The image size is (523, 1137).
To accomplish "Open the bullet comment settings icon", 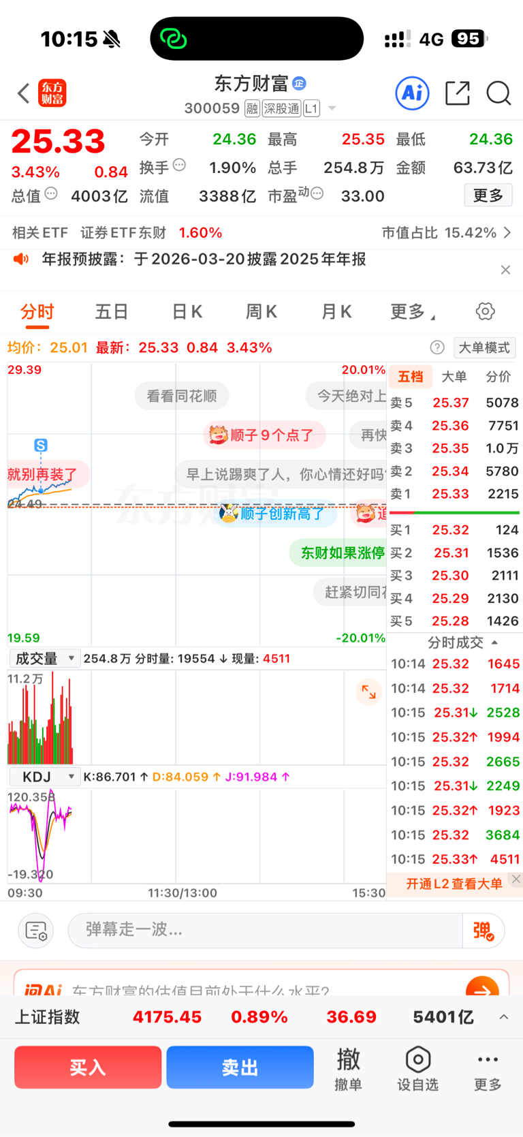I will pos(35,931).
